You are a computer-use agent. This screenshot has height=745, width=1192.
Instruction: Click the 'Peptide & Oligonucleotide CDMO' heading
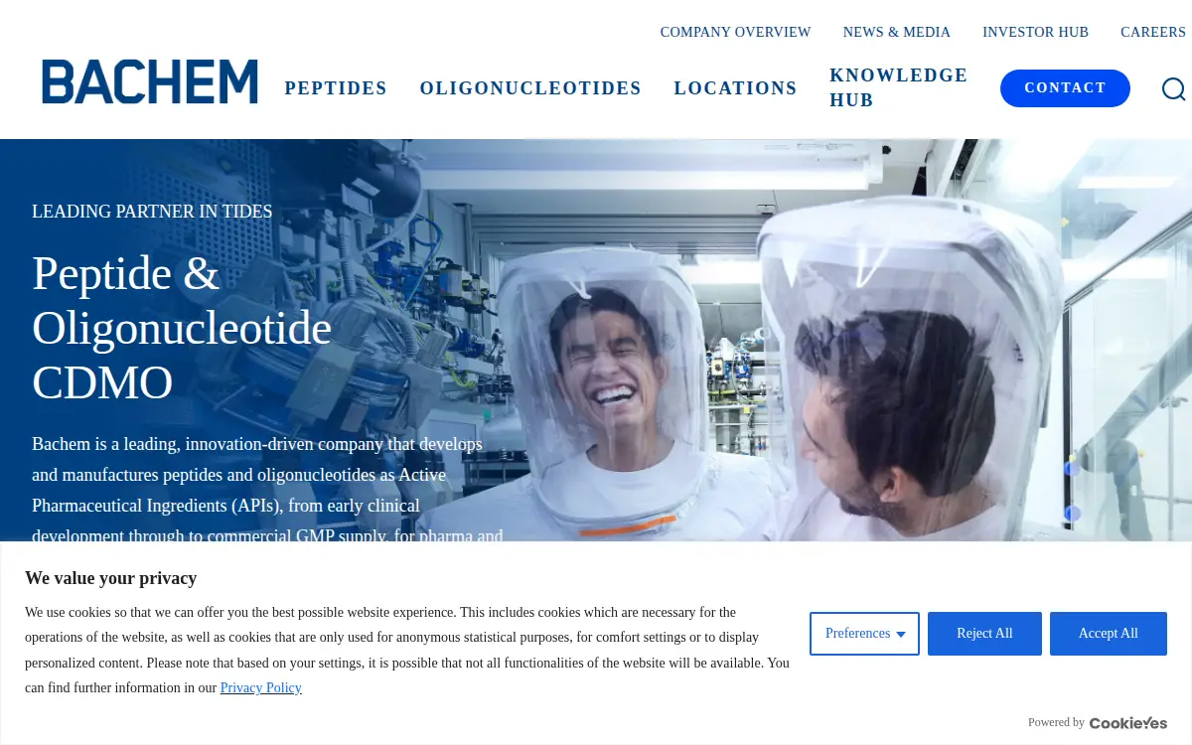tap(182, 328)
